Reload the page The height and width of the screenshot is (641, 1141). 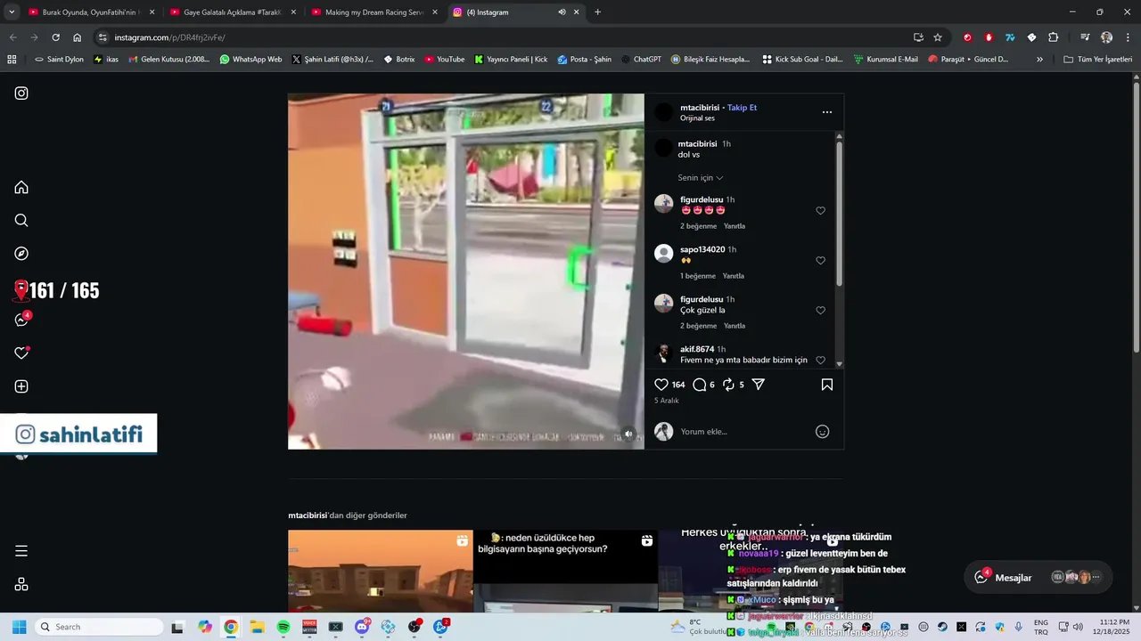coord(55,37)
